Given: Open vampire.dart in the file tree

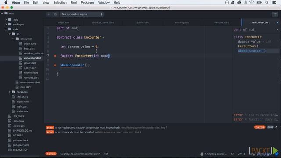Looking at the screenshot, I should 31,78.
